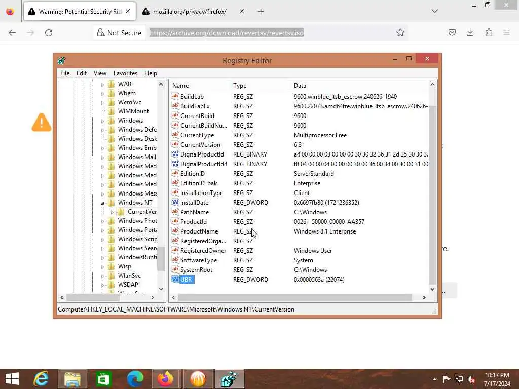Click the UBR value icon
Screen dimensions: 519x389
(x=175, y=280)
